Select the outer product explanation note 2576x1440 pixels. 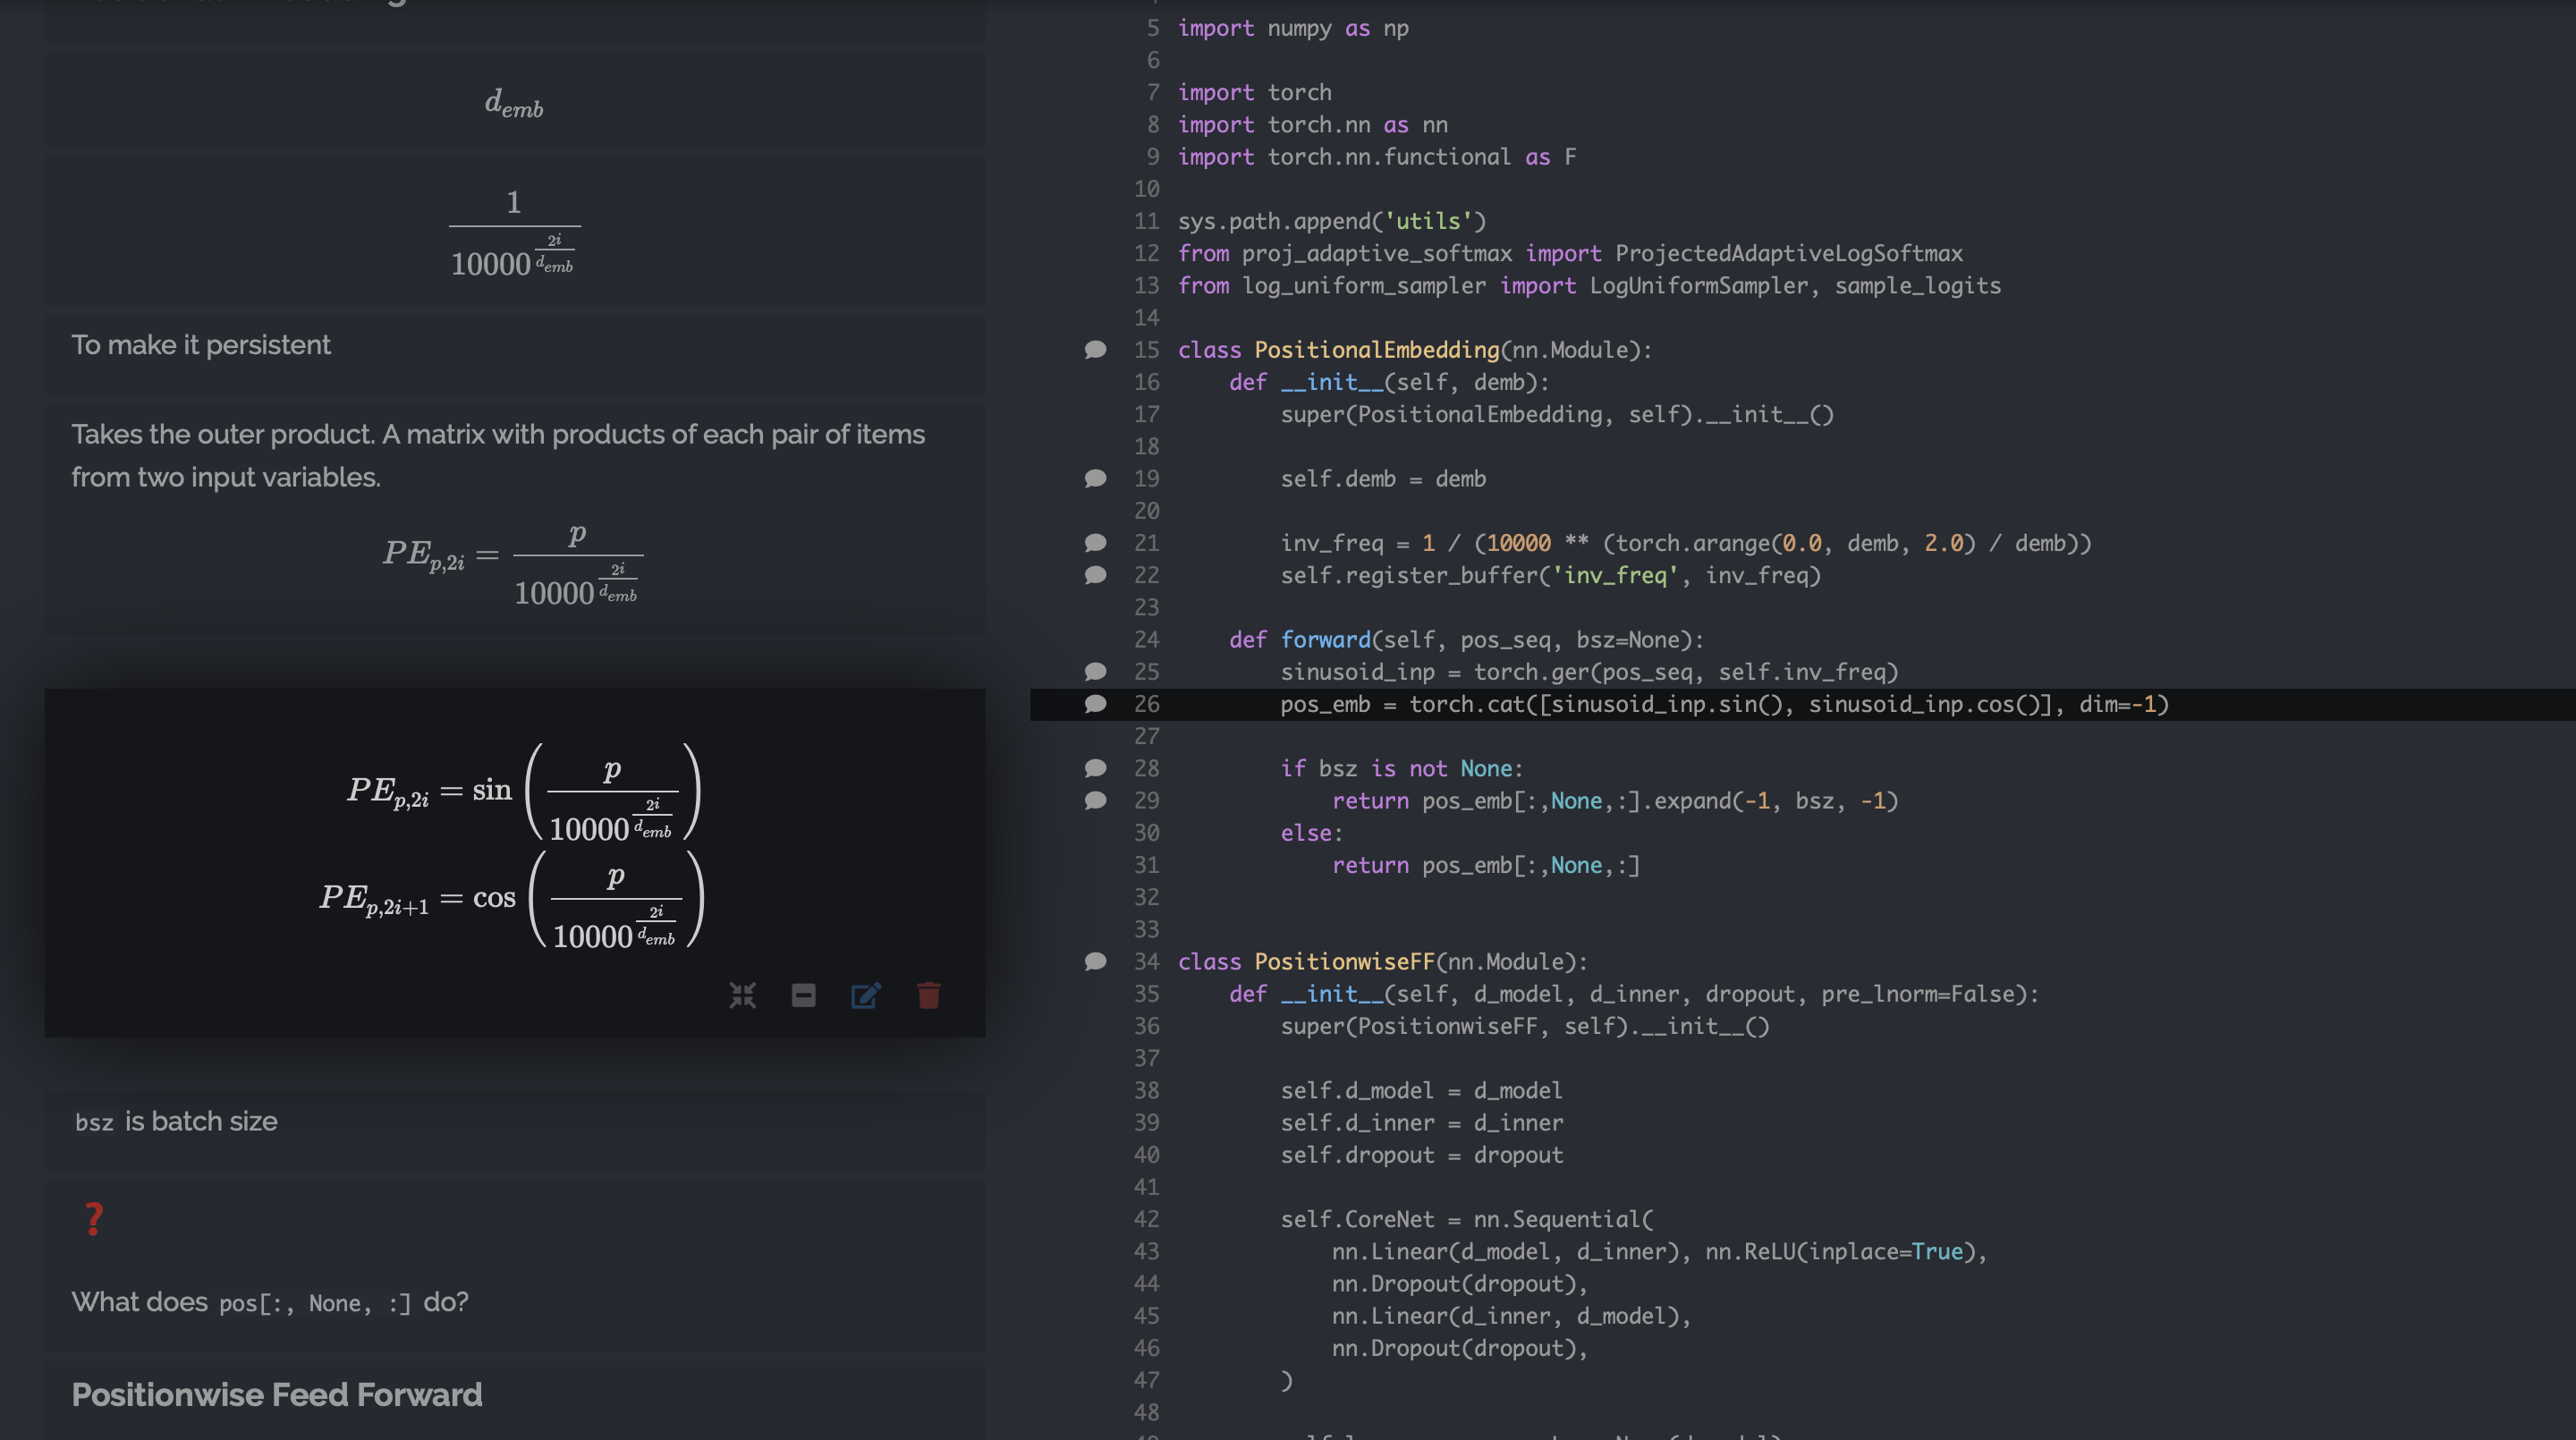click(x=498, y=455)
